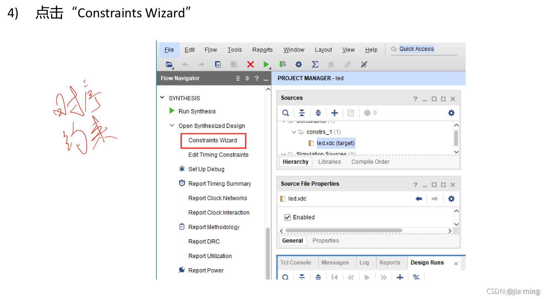Screen dimensions: 545x299
Task: Click the Quick Access search field
Action: coord(424,49)
